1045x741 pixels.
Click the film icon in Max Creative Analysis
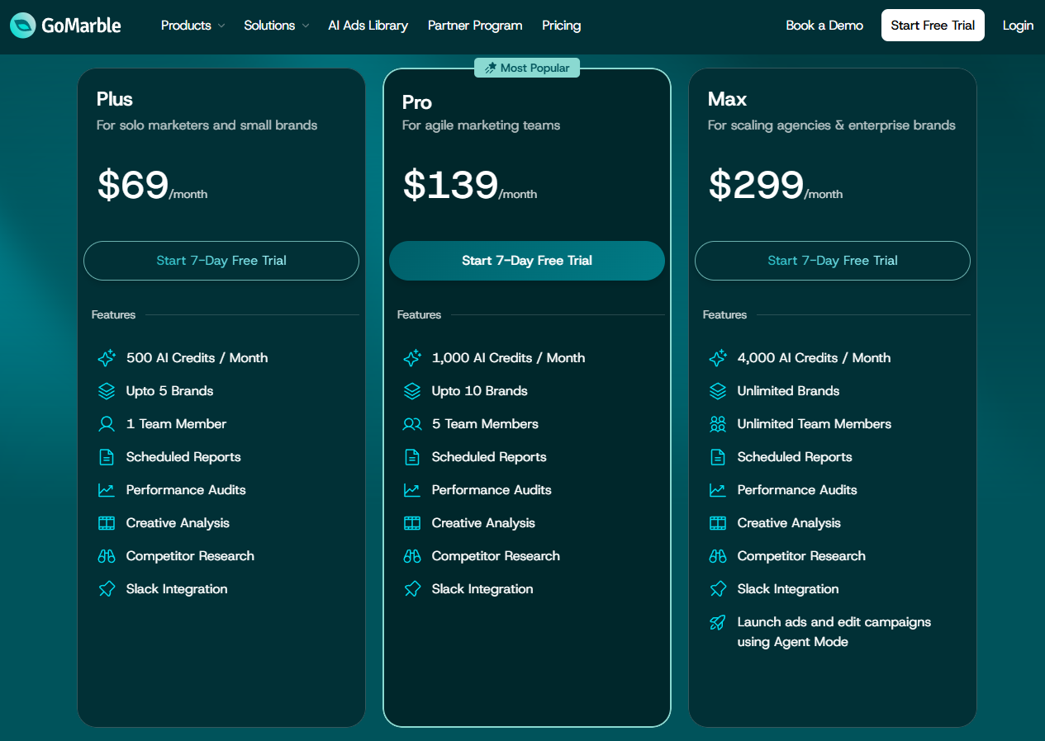tap(718, 523)
